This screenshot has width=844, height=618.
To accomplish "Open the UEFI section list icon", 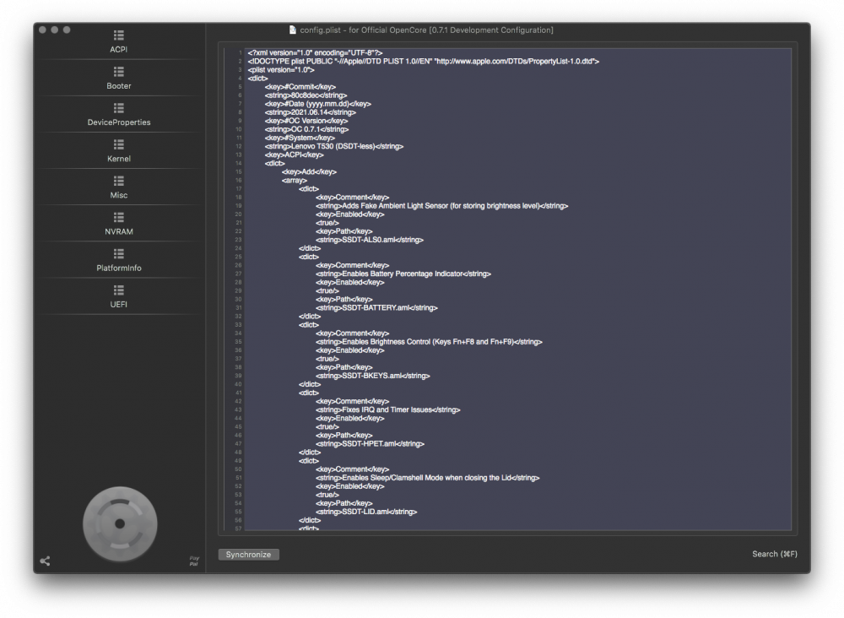I will pyautogui.click(x=119, y=290).
